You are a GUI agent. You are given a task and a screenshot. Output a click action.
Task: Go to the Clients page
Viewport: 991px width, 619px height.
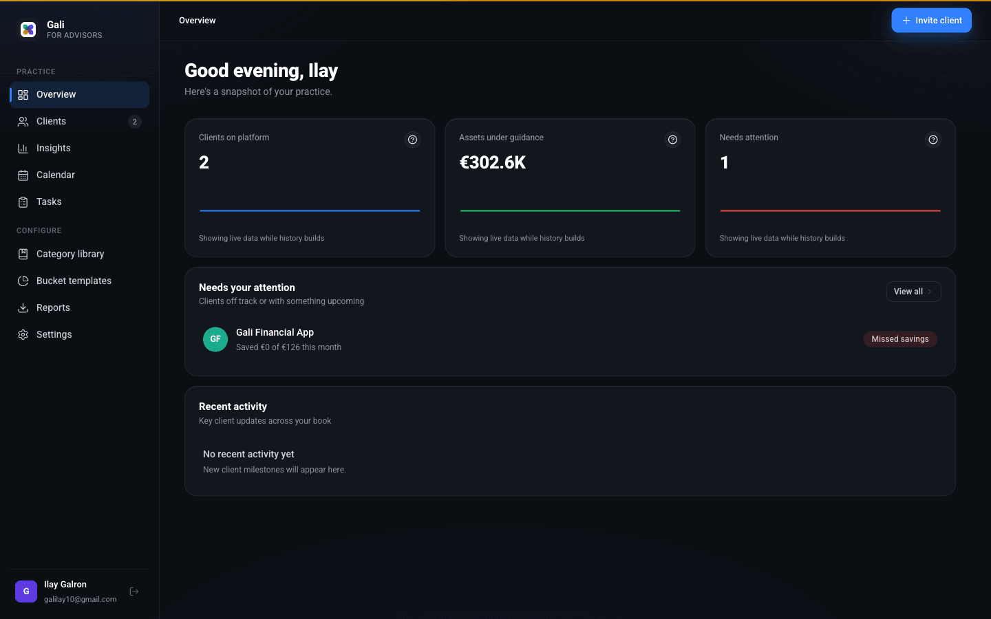pyautogui.click(x=80, y=122)
